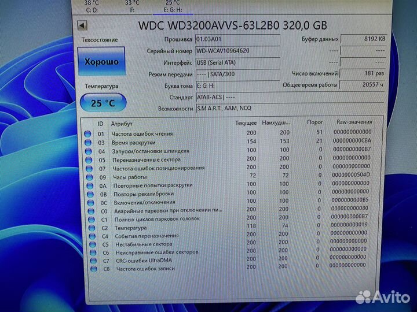Select the Запуски/остановки шпинделя row
Screen dimensions: 417x312
tap(228, 150)
